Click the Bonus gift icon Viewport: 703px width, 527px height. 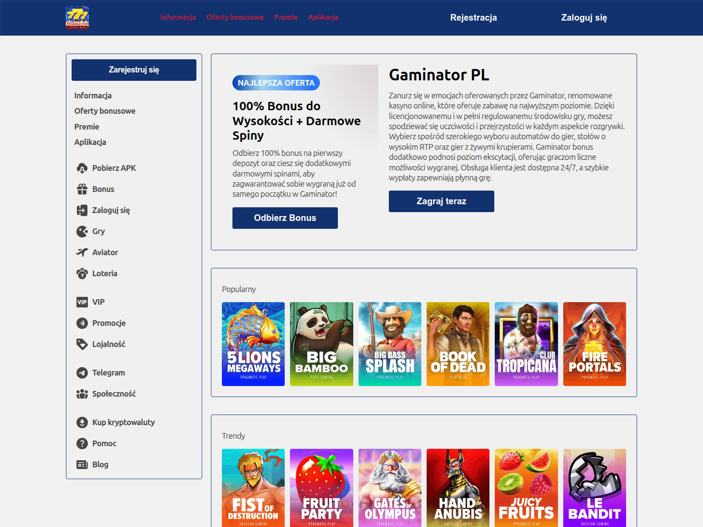[82, 189]
